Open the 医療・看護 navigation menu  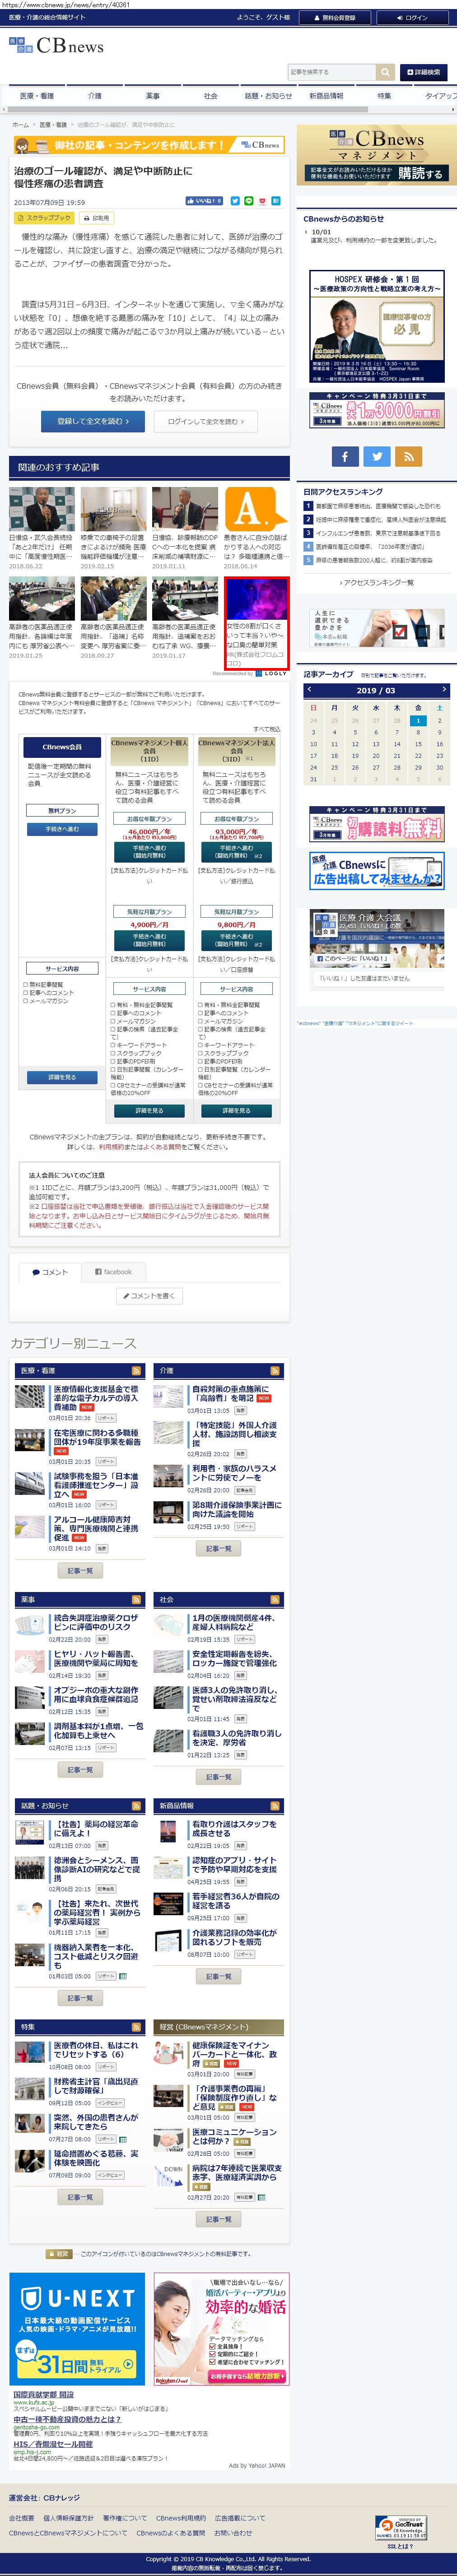37,96
